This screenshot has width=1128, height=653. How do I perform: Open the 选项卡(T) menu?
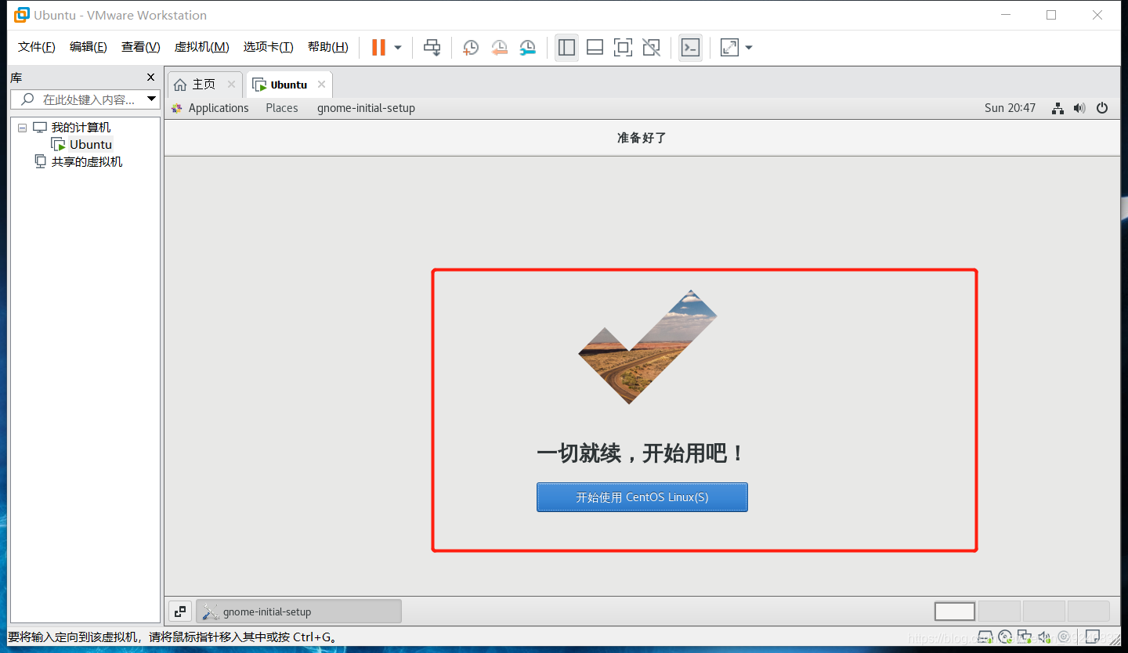coord(268,47)
